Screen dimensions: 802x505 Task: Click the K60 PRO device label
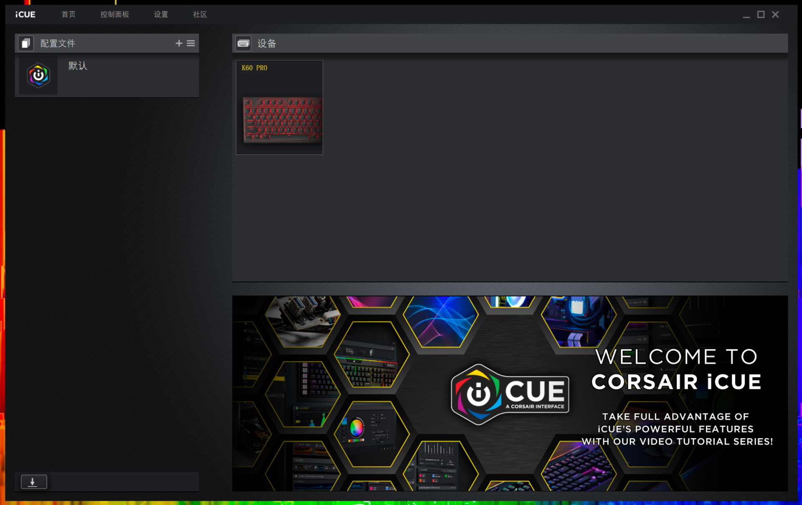[x=254, y=68]
